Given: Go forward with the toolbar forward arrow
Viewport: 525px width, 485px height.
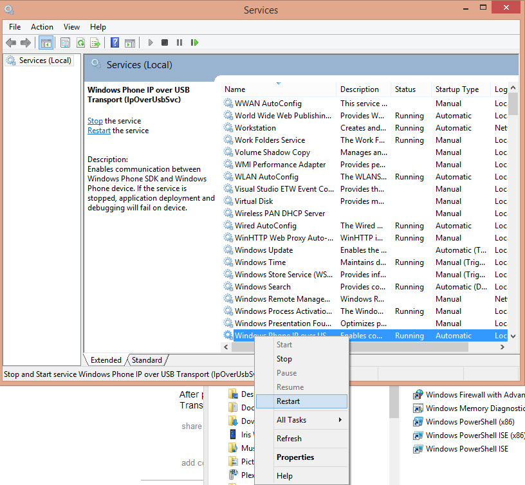Looking at the screenshot, I should click(x=26, y=42).
